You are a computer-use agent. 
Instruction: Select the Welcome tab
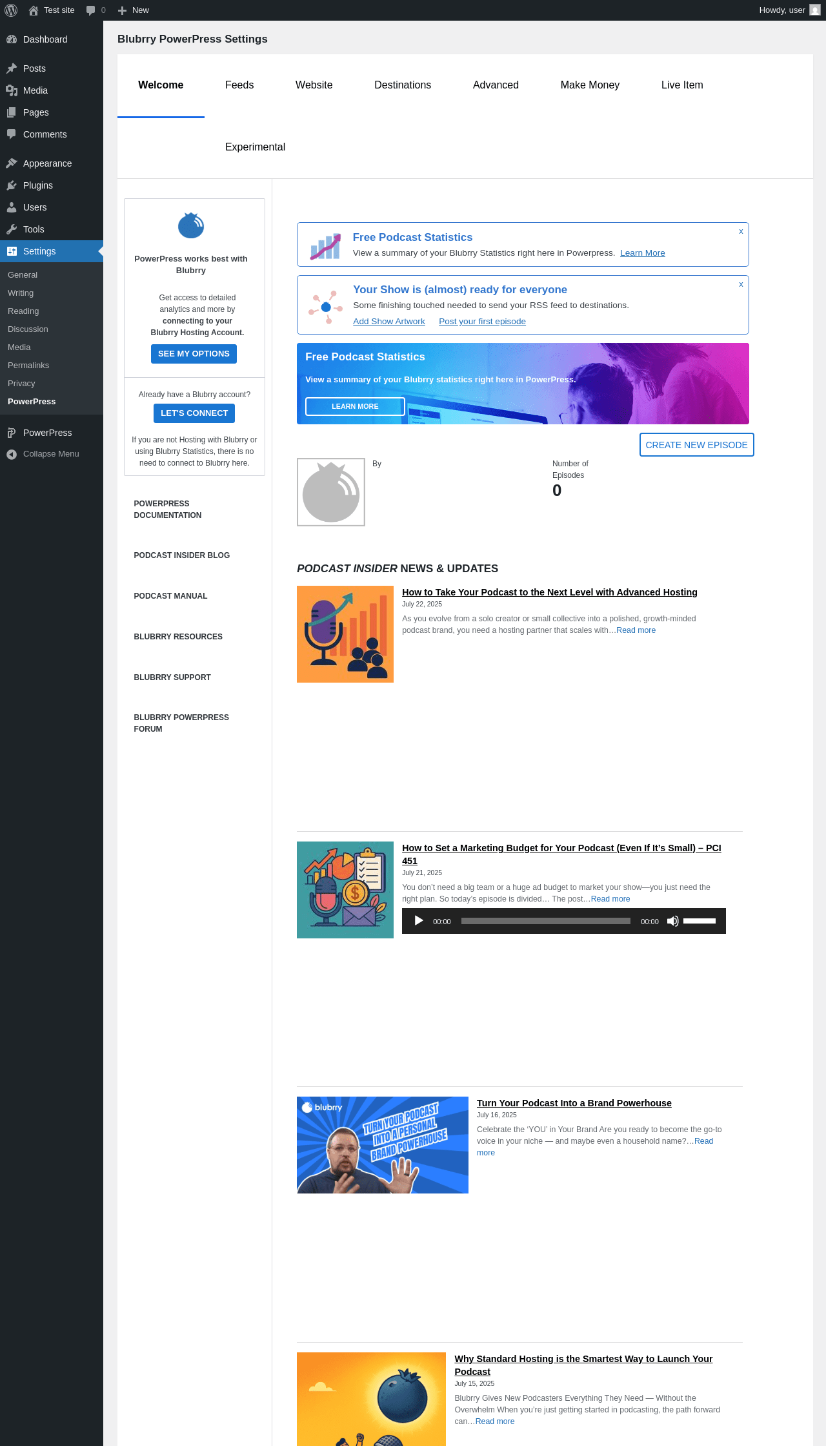pyautogui.click(x=161, y=85)
